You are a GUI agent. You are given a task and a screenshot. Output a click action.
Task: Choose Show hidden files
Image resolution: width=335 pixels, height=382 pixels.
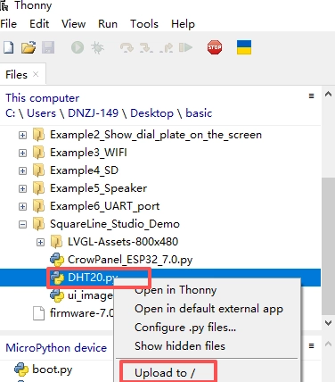click(180, 346)
